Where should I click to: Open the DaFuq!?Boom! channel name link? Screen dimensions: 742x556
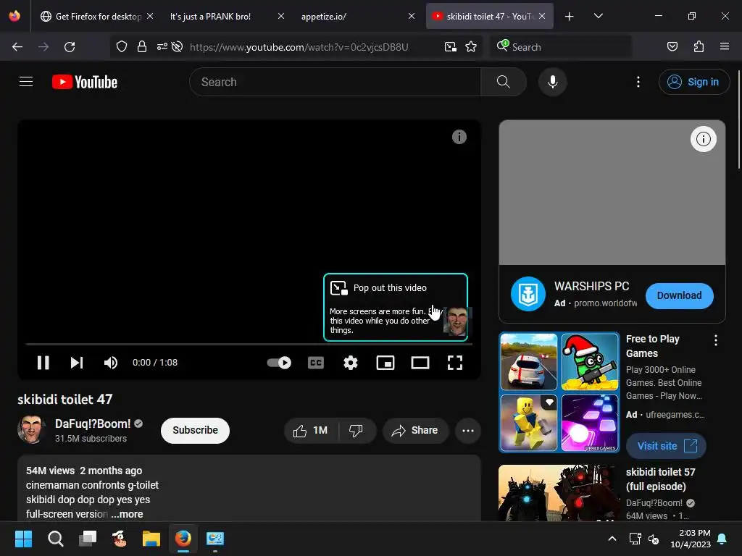click(93, 424)
